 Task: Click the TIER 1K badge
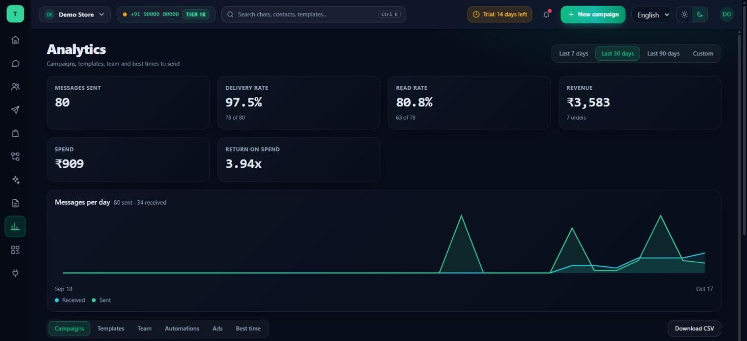[x=196, y=14]
